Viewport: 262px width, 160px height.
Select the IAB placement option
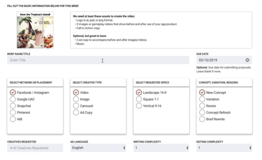coord(13,119)
